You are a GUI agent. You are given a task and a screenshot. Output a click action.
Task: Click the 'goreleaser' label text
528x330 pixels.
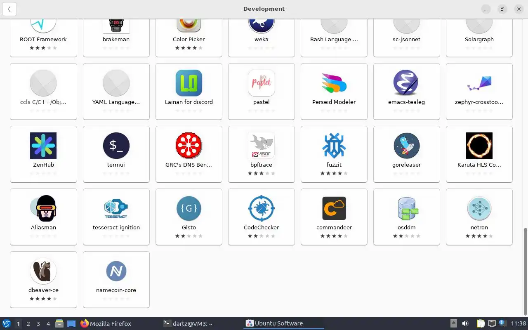(x=407, y=165)
